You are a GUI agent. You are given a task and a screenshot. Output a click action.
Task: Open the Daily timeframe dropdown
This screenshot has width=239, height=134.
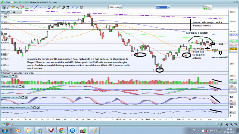(x=168, y=7)
